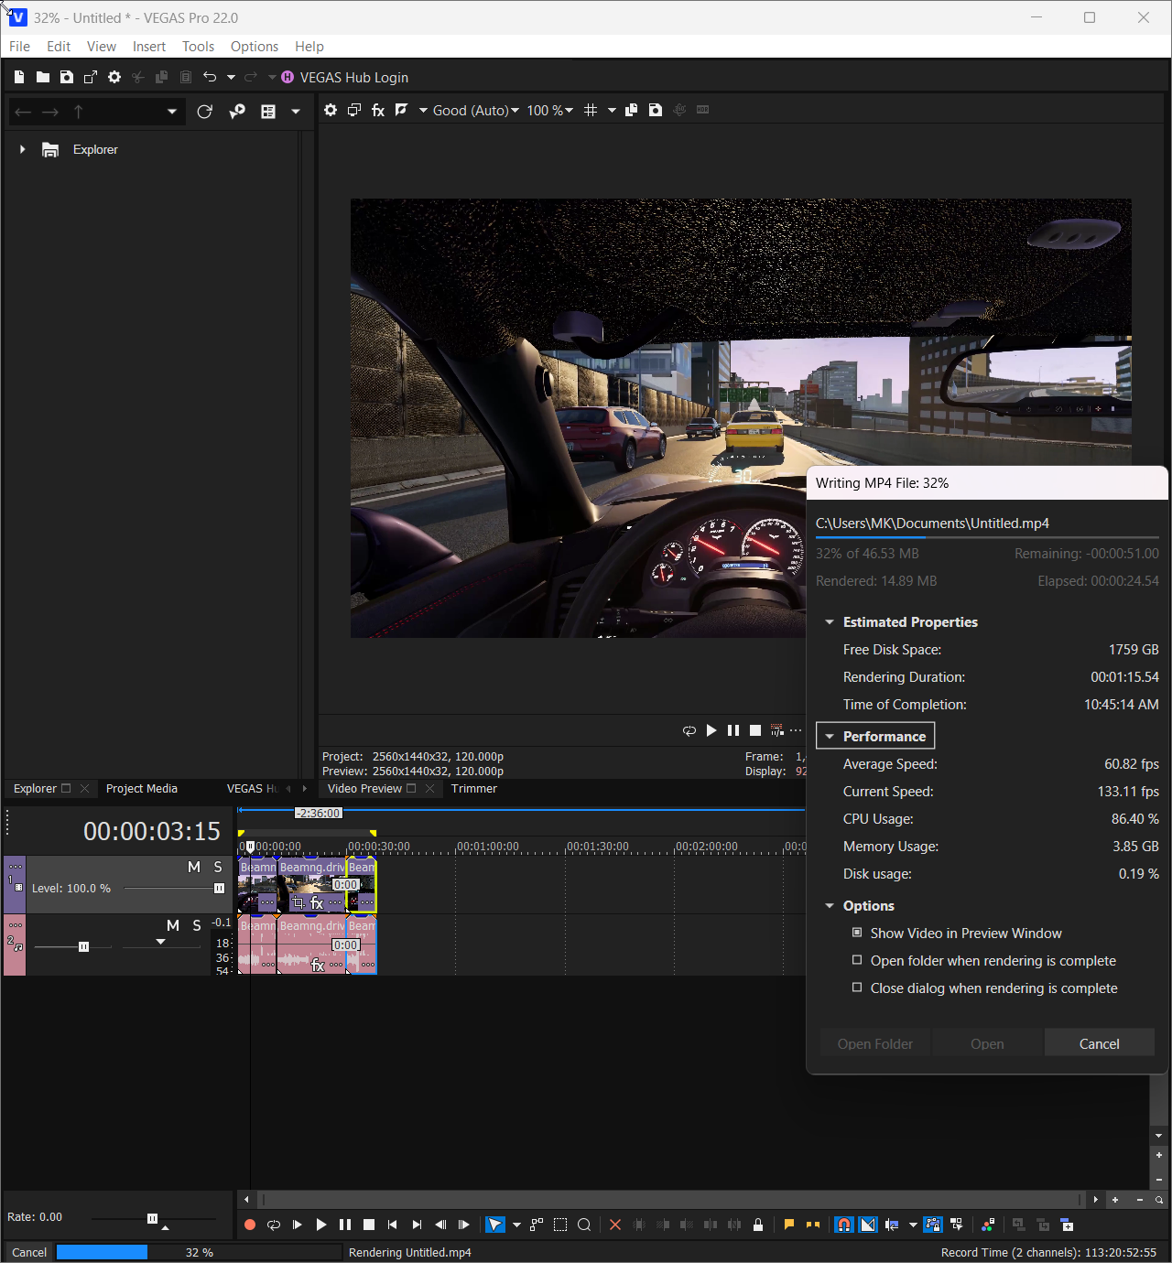The height and width of the screenshot is (1263, 1172).
Task: Switch to the Project Media tab
Action: click(142, 789)
